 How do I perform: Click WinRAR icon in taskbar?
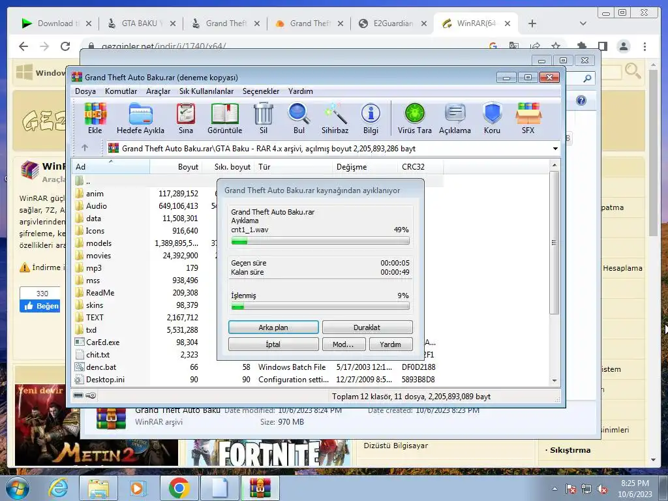[260, 488]
